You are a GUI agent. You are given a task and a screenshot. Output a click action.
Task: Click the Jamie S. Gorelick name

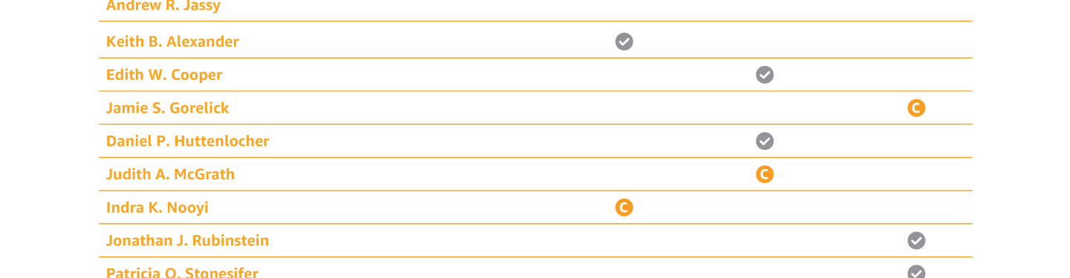tap(168, 108)
